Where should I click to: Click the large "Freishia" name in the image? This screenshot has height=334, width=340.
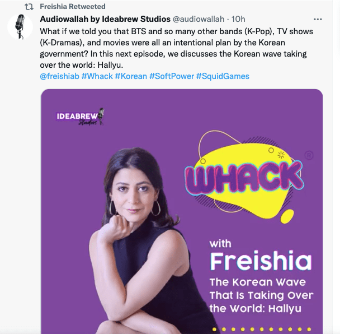tap(260, 261)
